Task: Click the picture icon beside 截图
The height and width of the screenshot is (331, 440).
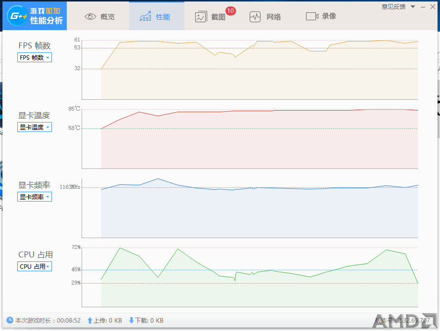Action: click(201, 17)
